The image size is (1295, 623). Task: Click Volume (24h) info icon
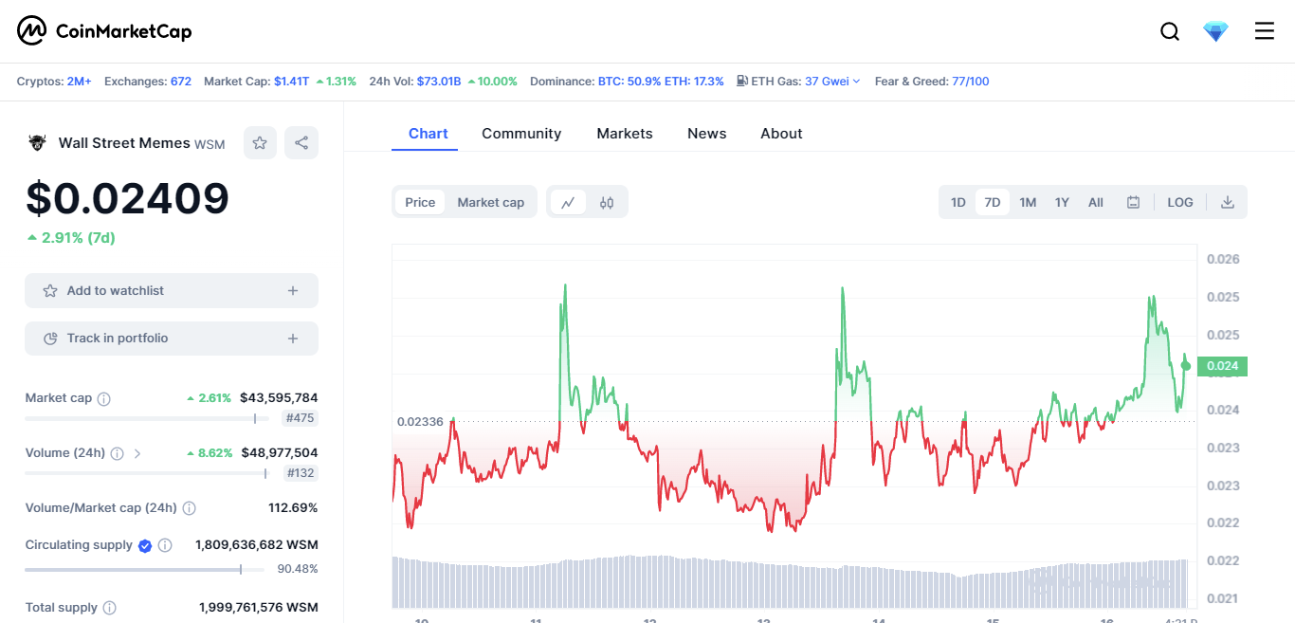[117, 453]
